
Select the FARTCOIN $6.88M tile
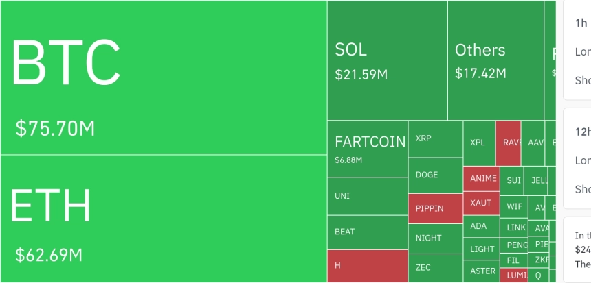coord(367,149)
